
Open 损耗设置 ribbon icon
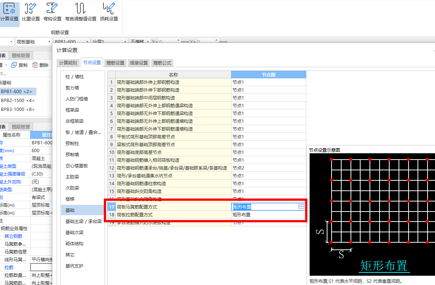109,13
